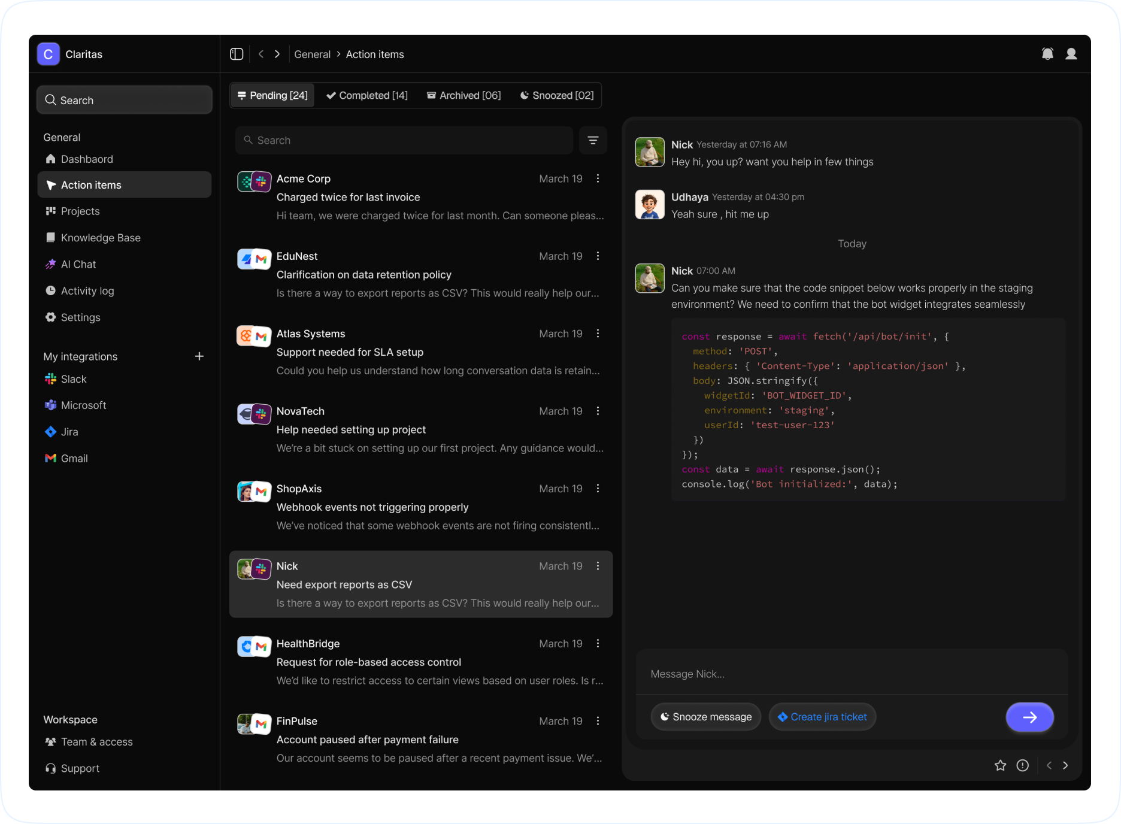The image size is (1121, 824).
Task: Open more options for HealthBridge item
Action: (598, 643)
